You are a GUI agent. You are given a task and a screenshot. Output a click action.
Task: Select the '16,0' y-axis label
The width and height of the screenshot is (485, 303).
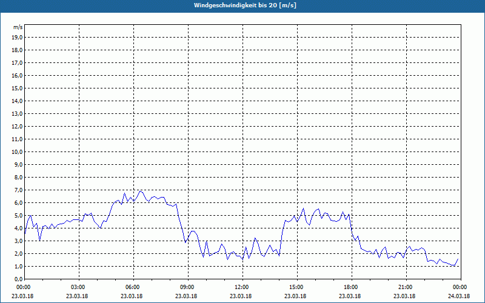[17, 75]
